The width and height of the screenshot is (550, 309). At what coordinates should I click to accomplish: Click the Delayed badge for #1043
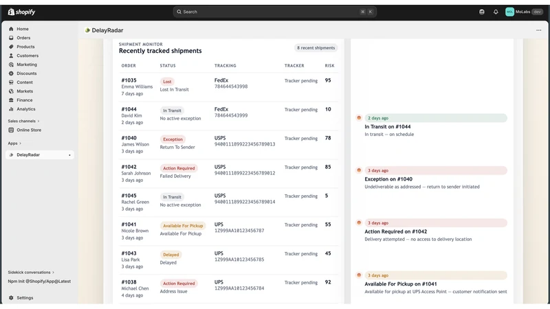point(170,255)
